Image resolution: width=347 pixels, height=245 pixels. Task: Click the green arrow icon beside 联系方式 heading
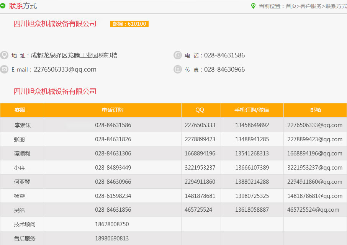coord(3,6)
